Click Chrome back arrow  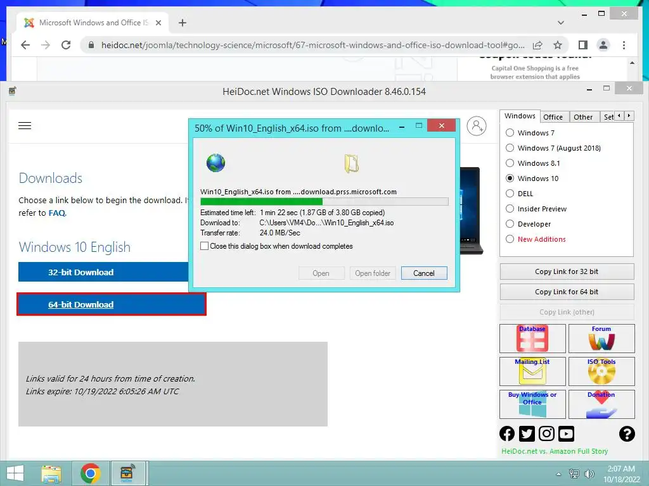click(x=25, y=45)
